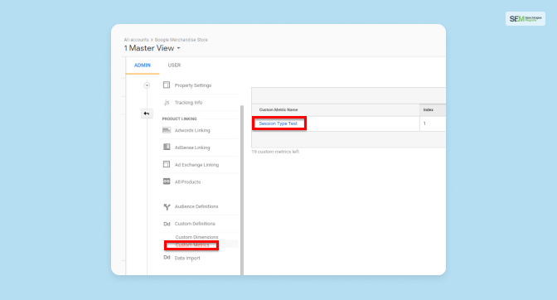Image resolution: width=557 pixels, height=300 pixels.
Task: Click the back arrow button
Action: [147, 114]
